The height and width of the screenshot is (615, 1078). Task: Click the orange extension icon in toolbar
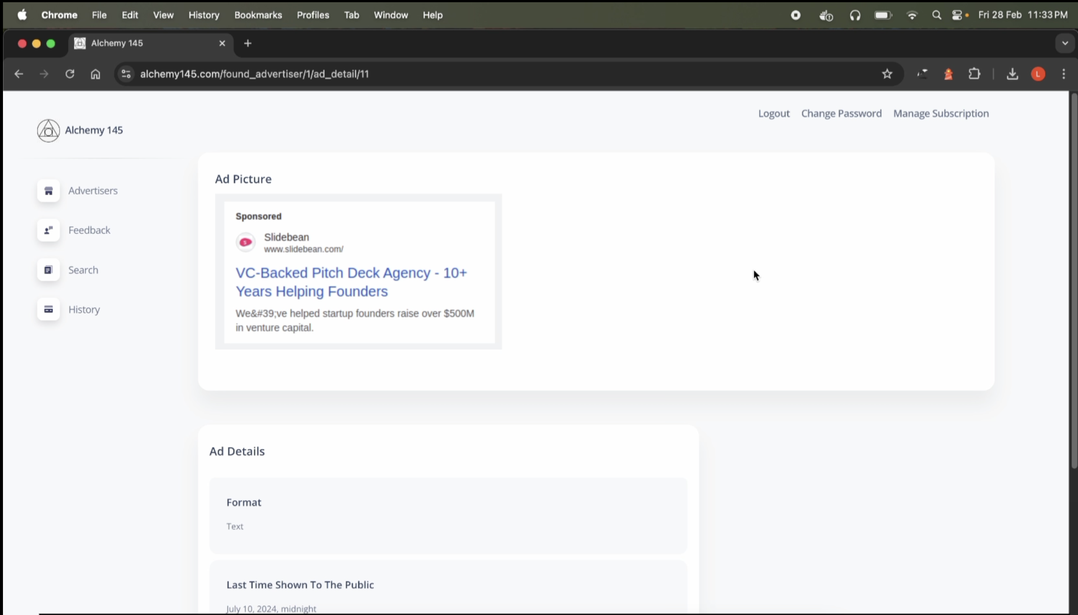(948, 74)
